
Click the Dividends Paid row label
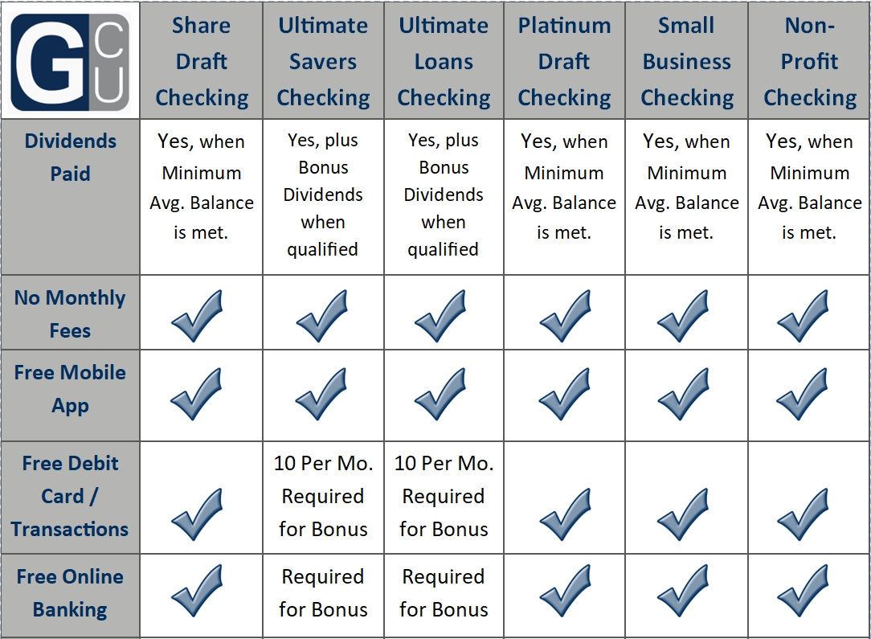click(x=71, y=158)
